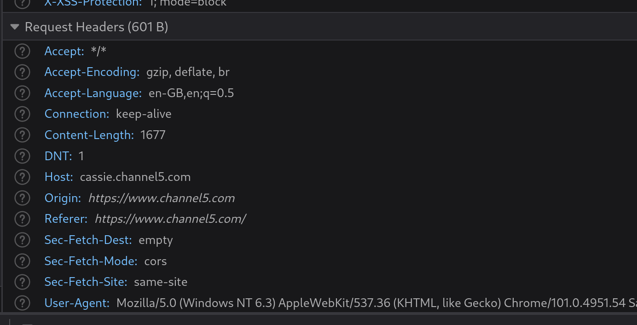Click help icon beside Accept-Encoding header
Image resolution: width=637 pixels, height=325 pixels.
pyautogui.click(x=22, y=72)
